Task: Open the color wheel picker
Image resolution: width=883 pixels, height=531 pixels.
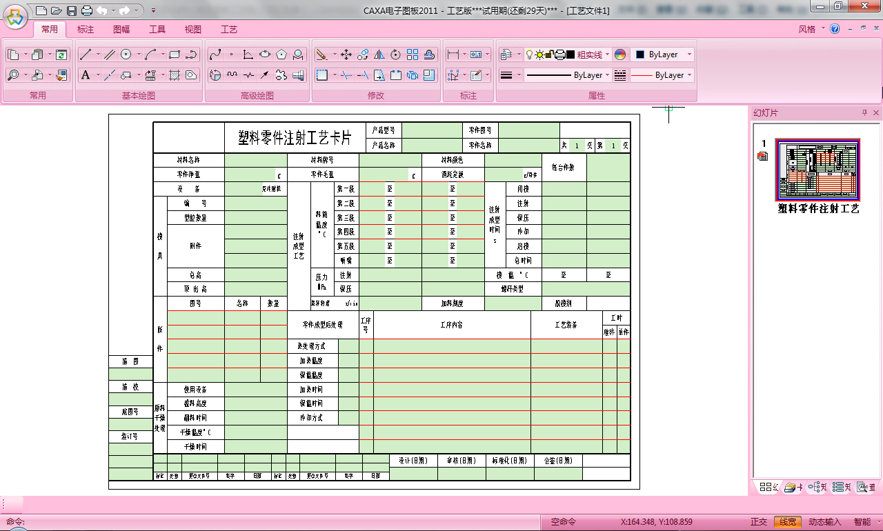Action: (620, 54)
